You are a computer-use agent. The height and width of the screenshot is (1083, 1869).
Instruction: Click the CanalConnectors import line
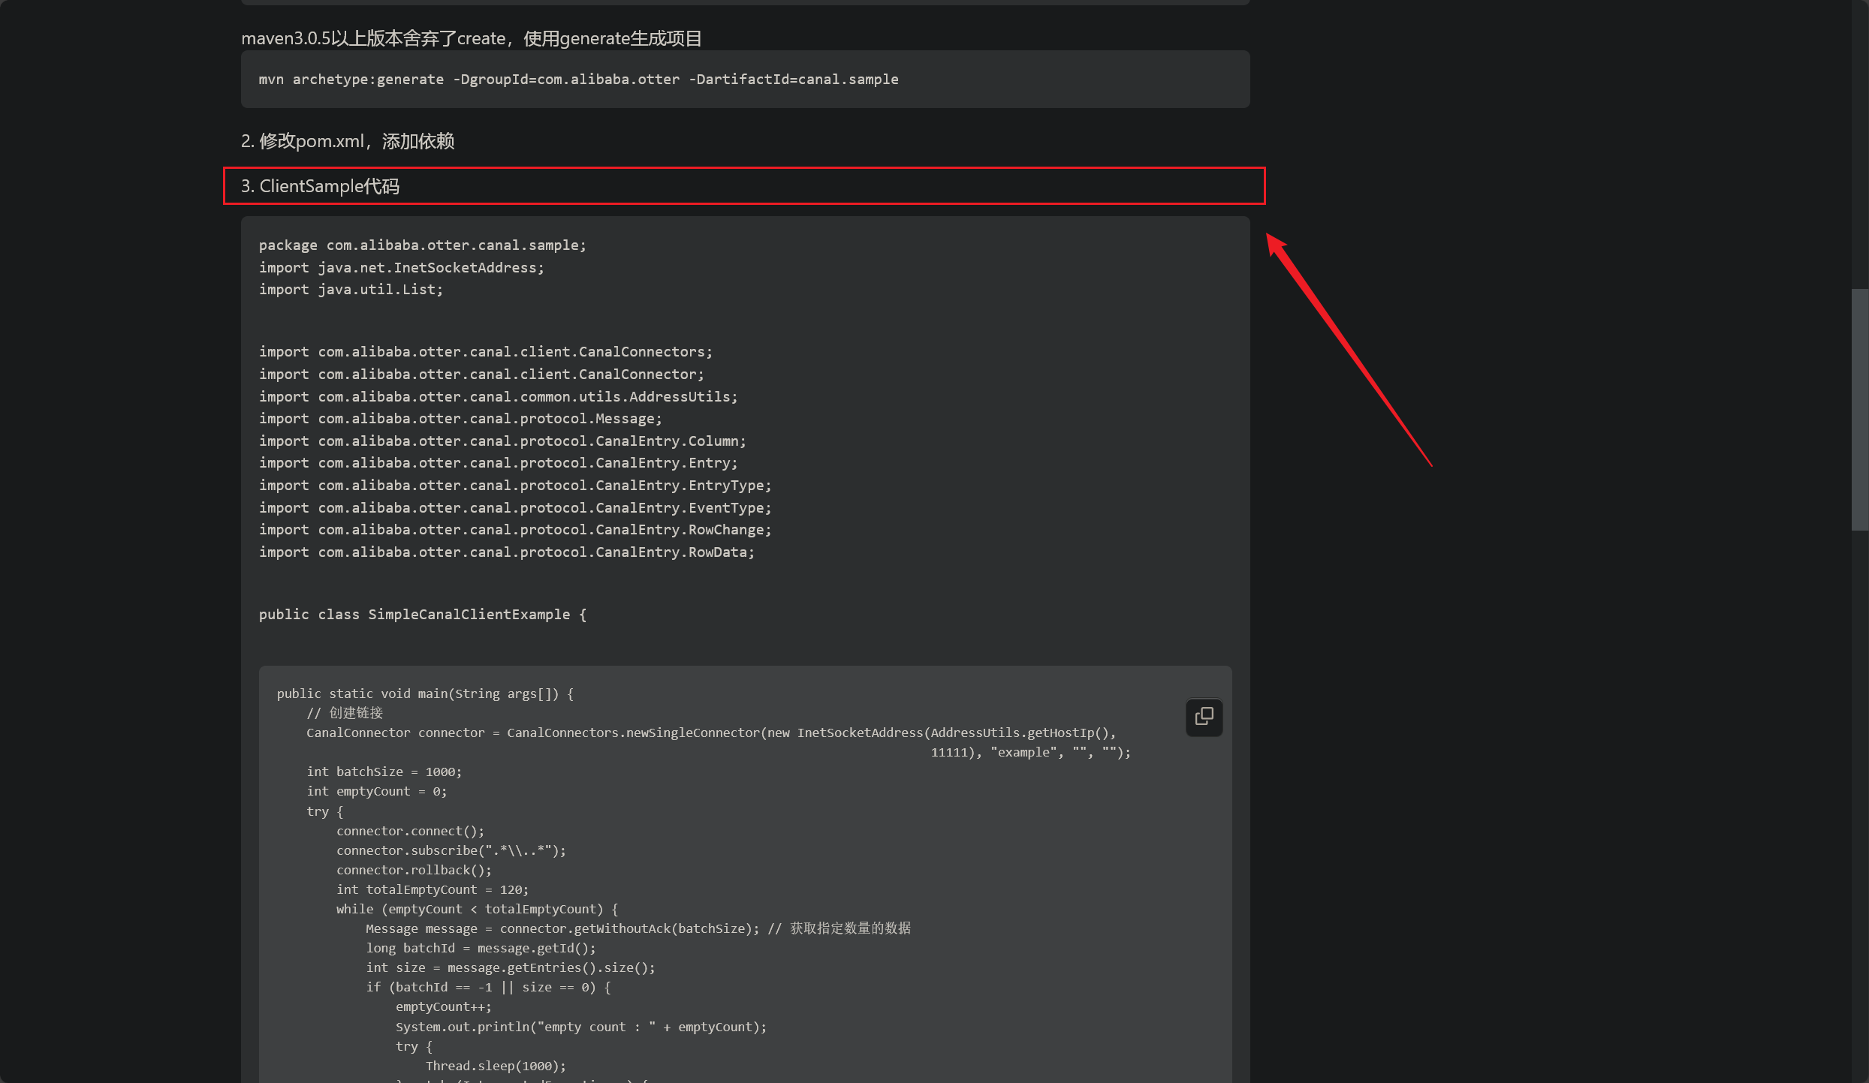tap(486, 352)
